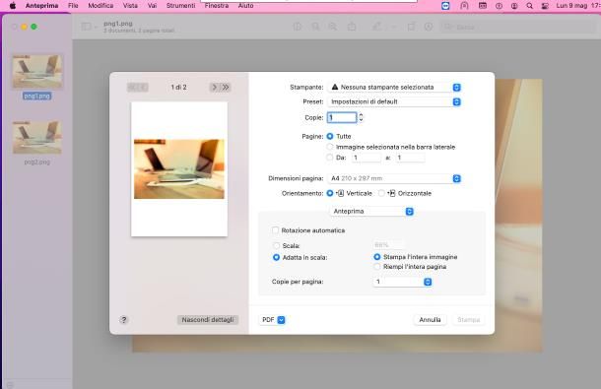Open the Strumenti menu
Image resolution: width=601 pixels, height=389 pixels.
(180, 5)
